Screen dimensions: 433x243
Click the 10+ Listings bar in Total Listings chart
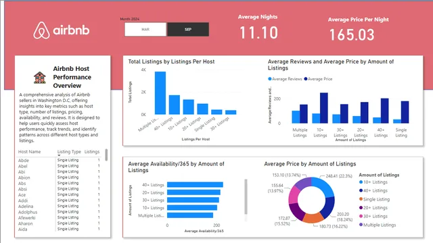click(x=188, y=107)
